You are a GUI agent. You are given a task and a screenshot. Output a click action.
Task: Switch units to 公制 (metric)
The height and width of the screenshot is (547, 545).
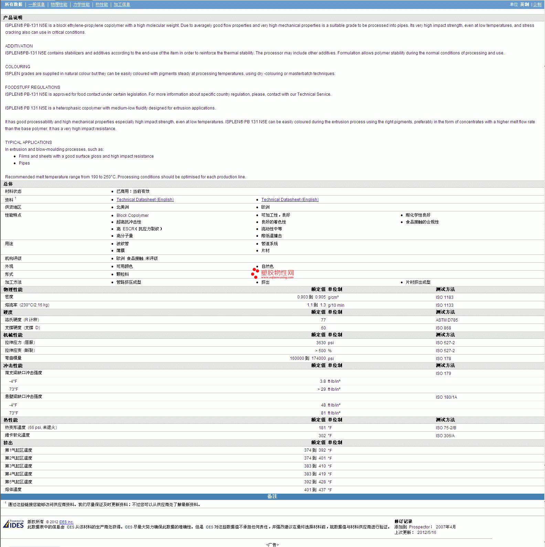click(x=537, y=4)
